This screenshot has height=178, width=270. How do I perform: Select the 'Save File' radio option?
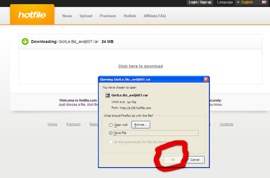coord(111,133)
